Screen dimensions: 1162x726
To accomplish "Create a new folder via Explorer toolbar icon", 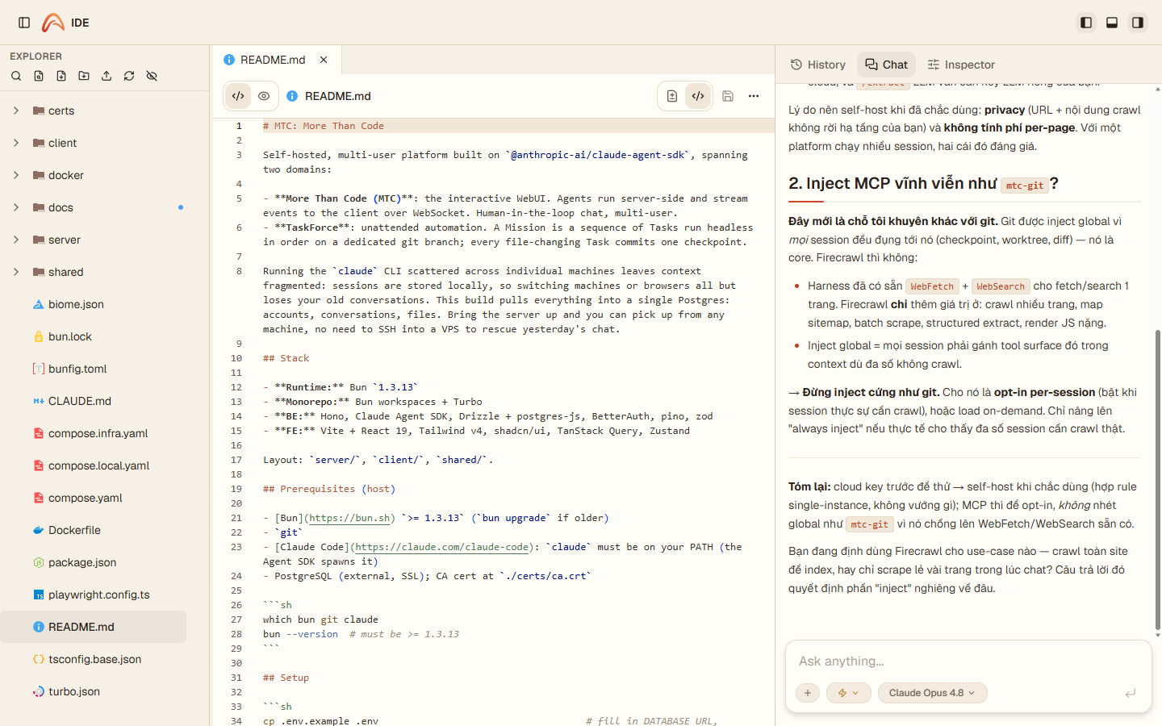I will tap(84, 76).
